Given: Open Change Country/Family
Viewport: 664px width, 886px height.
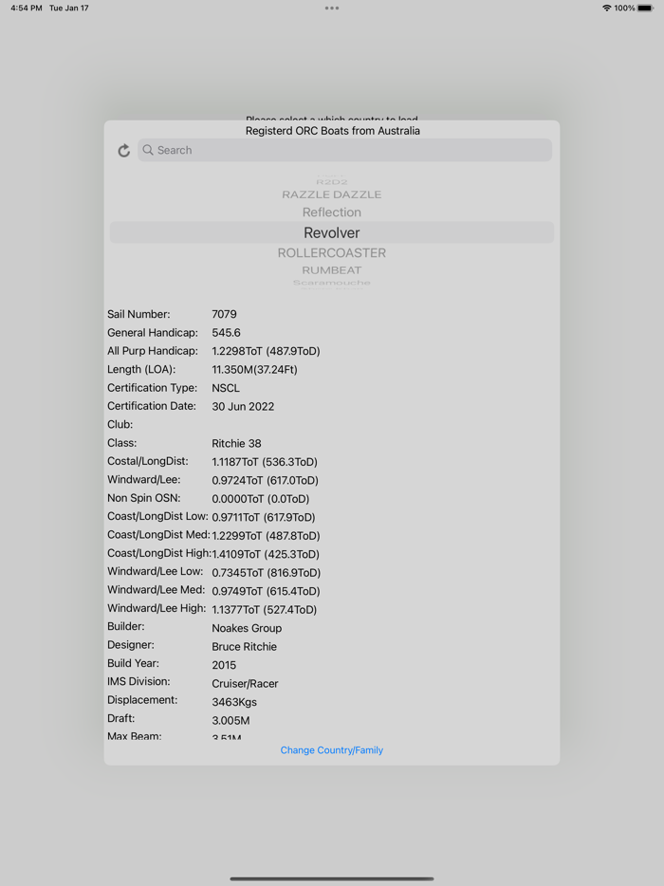Looking at the screenshot, I should point(331,749).
